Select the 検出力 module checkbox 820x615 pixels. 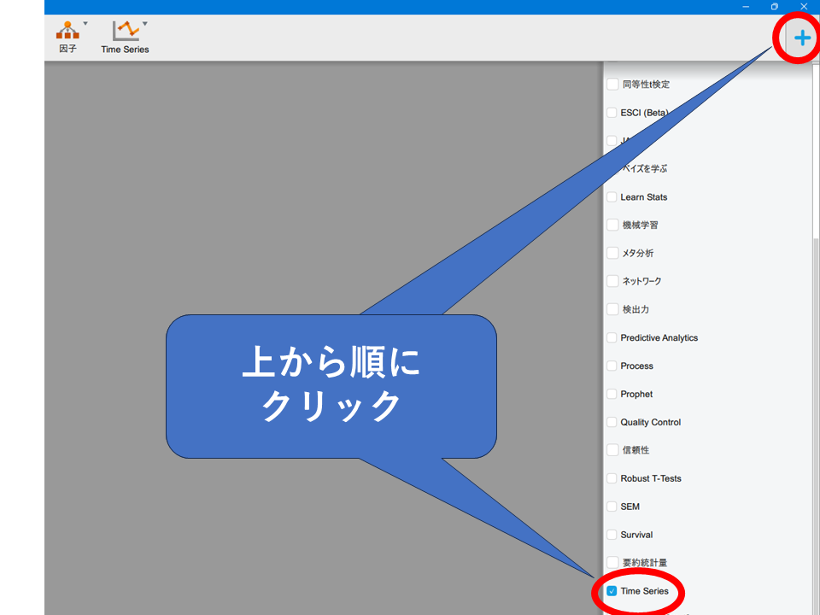tap(612, 310)
